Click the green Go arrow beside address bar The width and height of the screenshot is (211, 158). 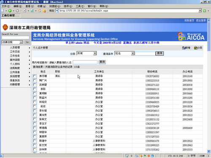tap(205, 11)
